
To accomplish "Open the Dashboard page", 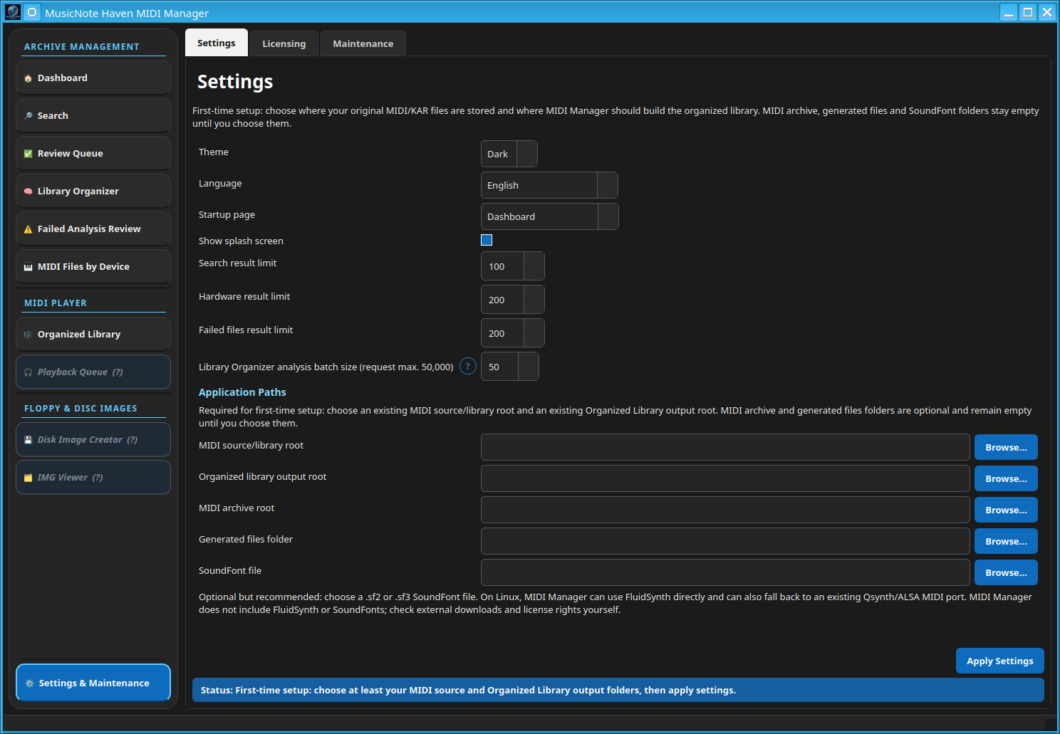I will point(93,78).
